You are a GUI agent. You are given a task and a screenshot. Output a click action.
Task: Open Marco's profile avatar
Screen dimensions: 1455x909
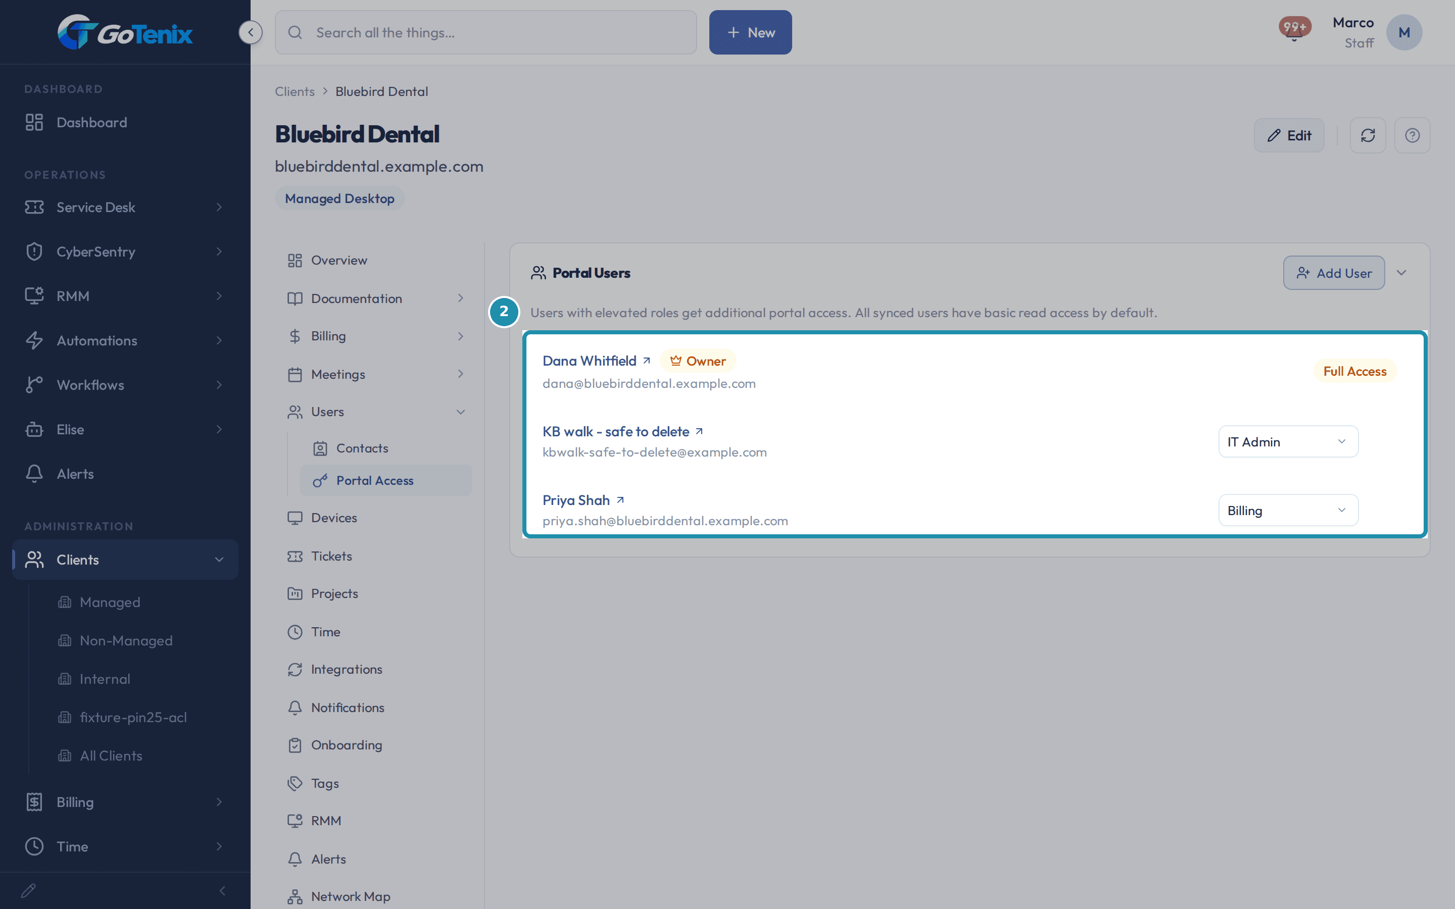(1404, 32)
